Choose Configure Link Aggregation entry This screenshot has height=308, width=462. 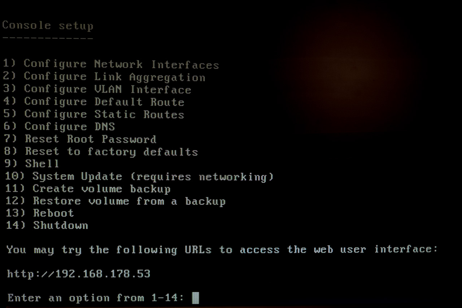click(104, 77)
